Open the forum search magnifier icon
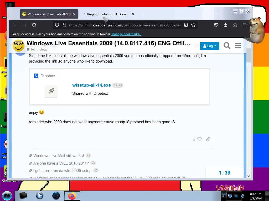 tap(227, 46)
